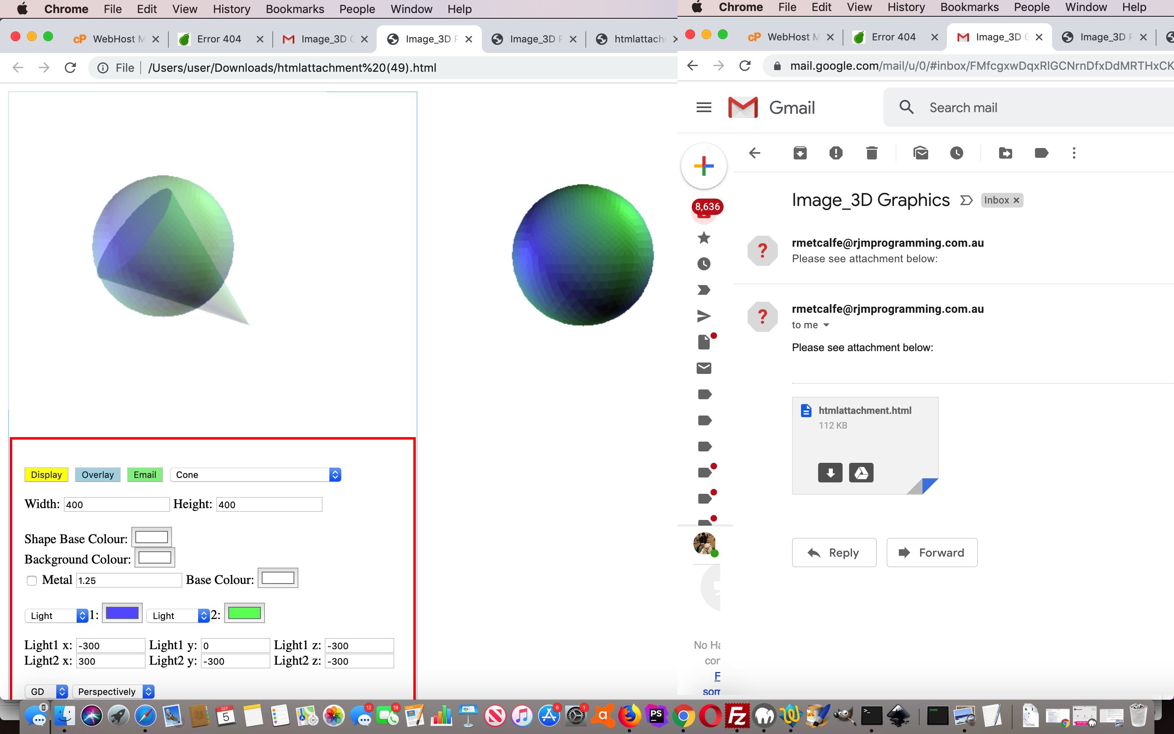Remove the Inbox label with its X
This screenshot has width=1174, height=734.
(x=1016, y=200)
